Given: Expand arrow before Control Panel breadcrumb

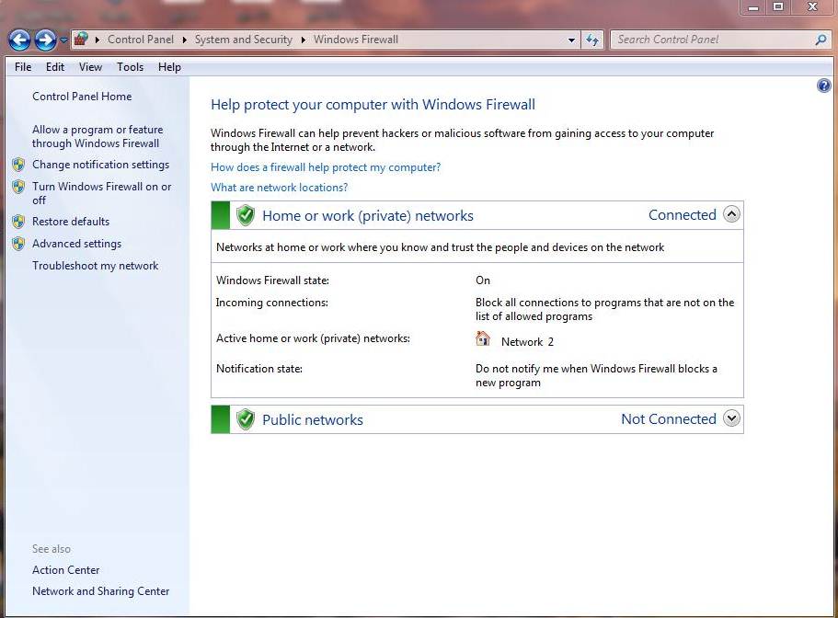Looking at the screenshot, I should 98,40.
